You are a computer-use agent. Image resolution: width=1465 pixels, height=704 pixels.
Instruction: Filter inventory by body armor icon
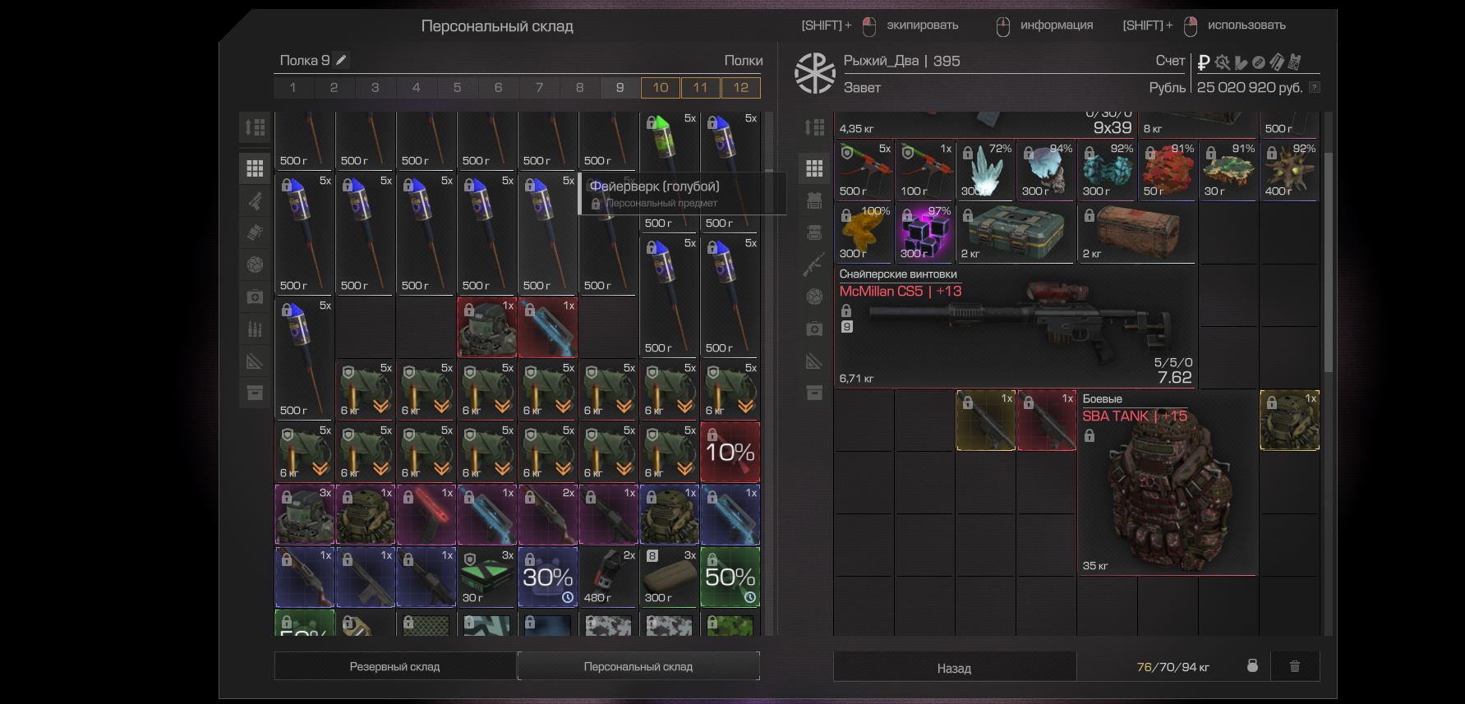(x=814, y=200)
